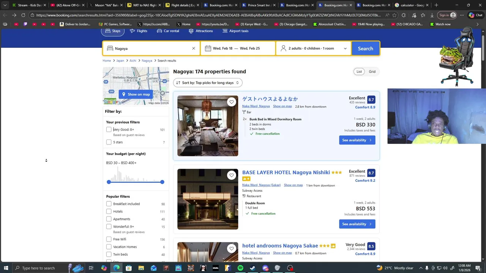
Task: Enable the Wonderful: 9+ filter
Action: coord(109,227)
